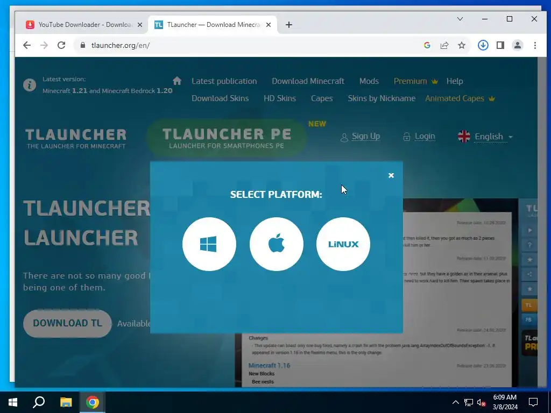Close the YouTube Downloader tab
551x413 pixels.
pyautogui.click(x=140, y=25)
